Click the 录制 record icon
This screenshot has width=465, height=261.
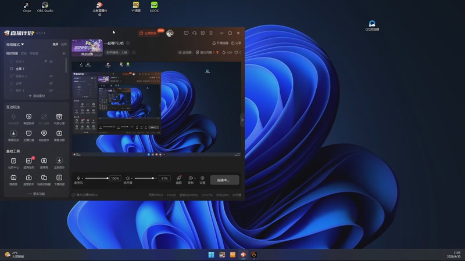191,178
